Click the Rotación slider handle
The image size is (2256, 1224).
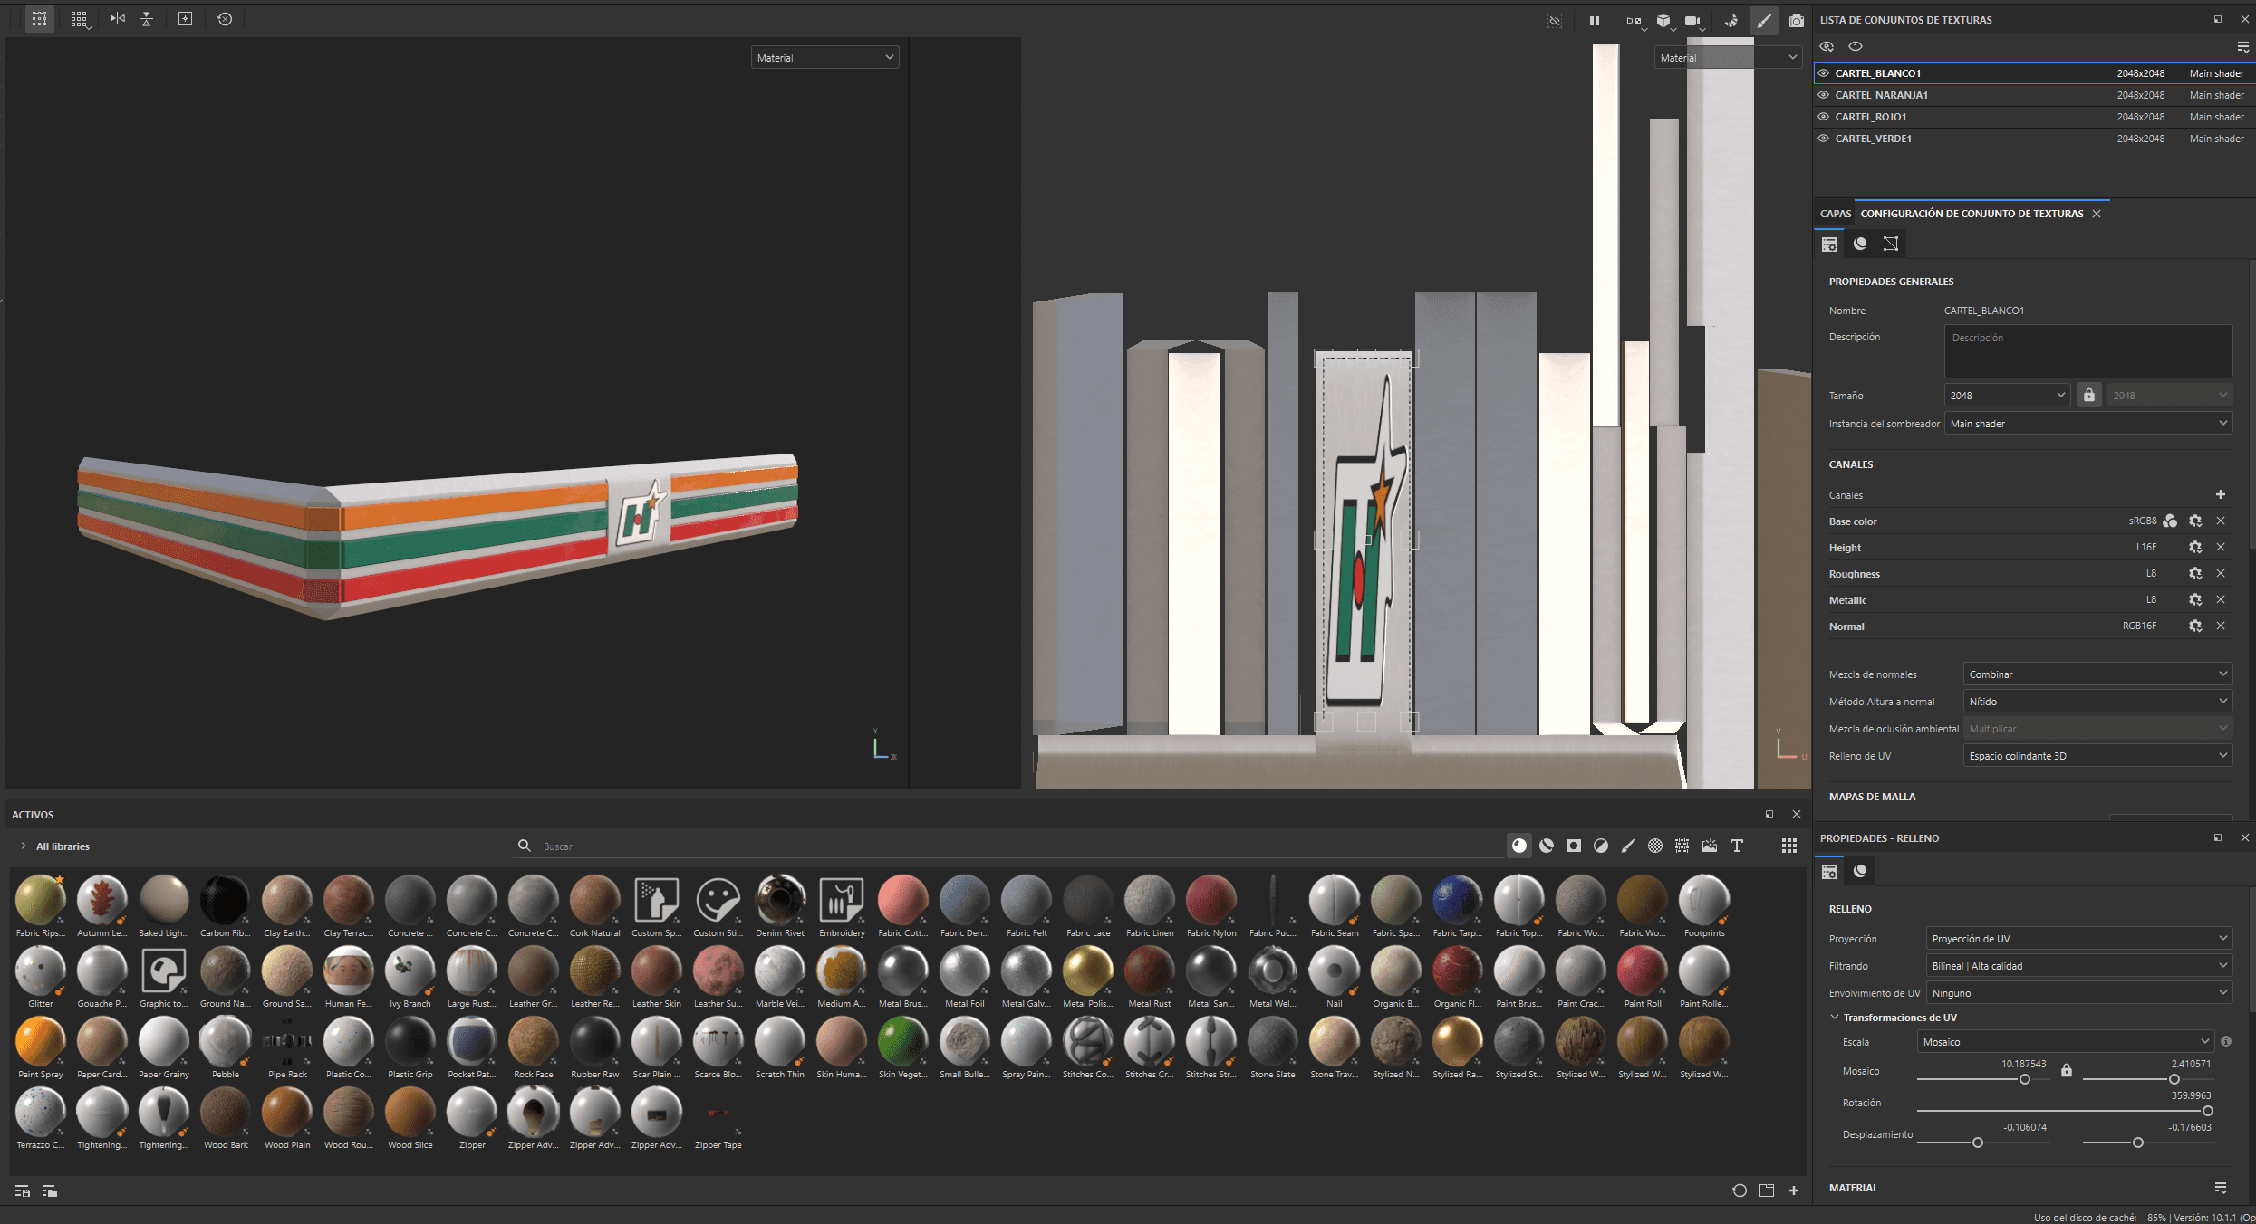pyautogui.click(x=2207, y=1111)
